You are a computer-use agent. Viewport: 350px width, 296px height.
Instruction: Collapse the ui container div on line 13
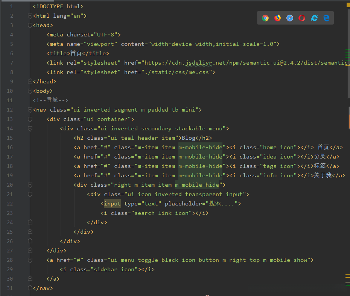click(30, 119)
